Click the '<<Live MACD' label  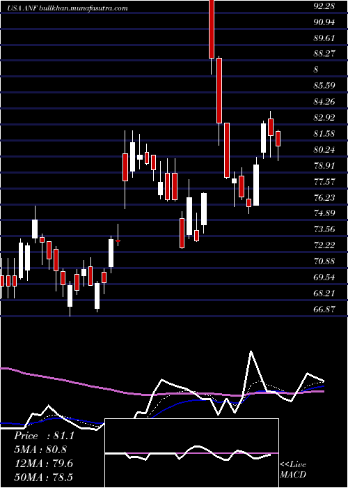pos(293,469)
